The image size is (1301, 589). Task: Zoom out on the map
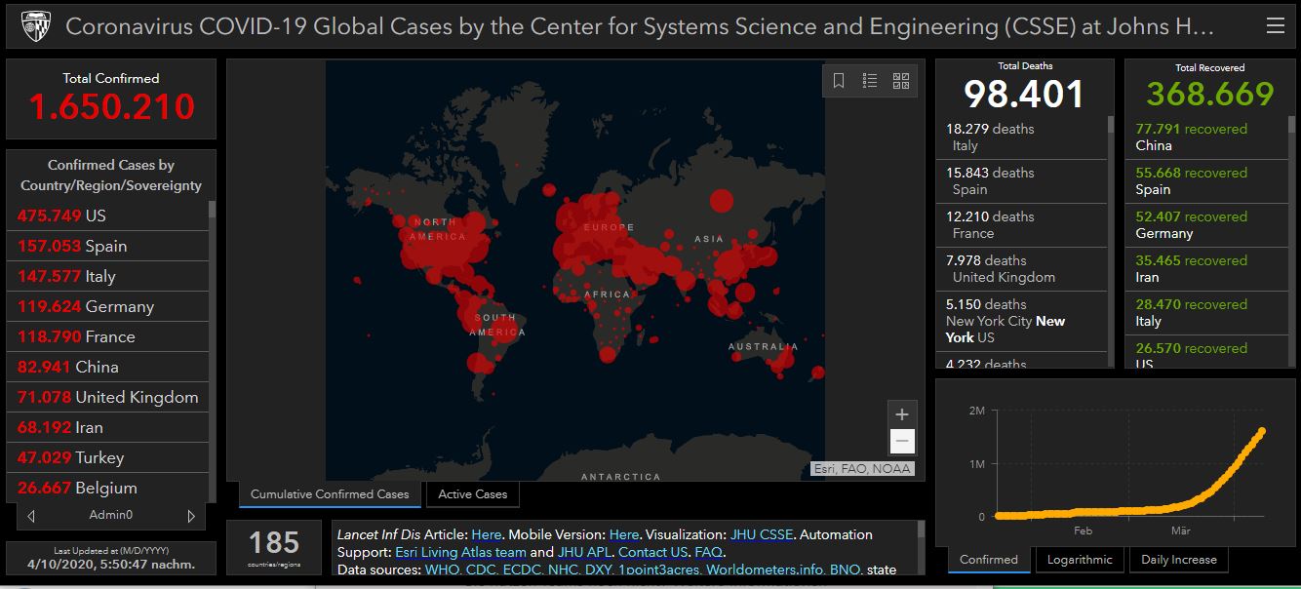point(902,442)
